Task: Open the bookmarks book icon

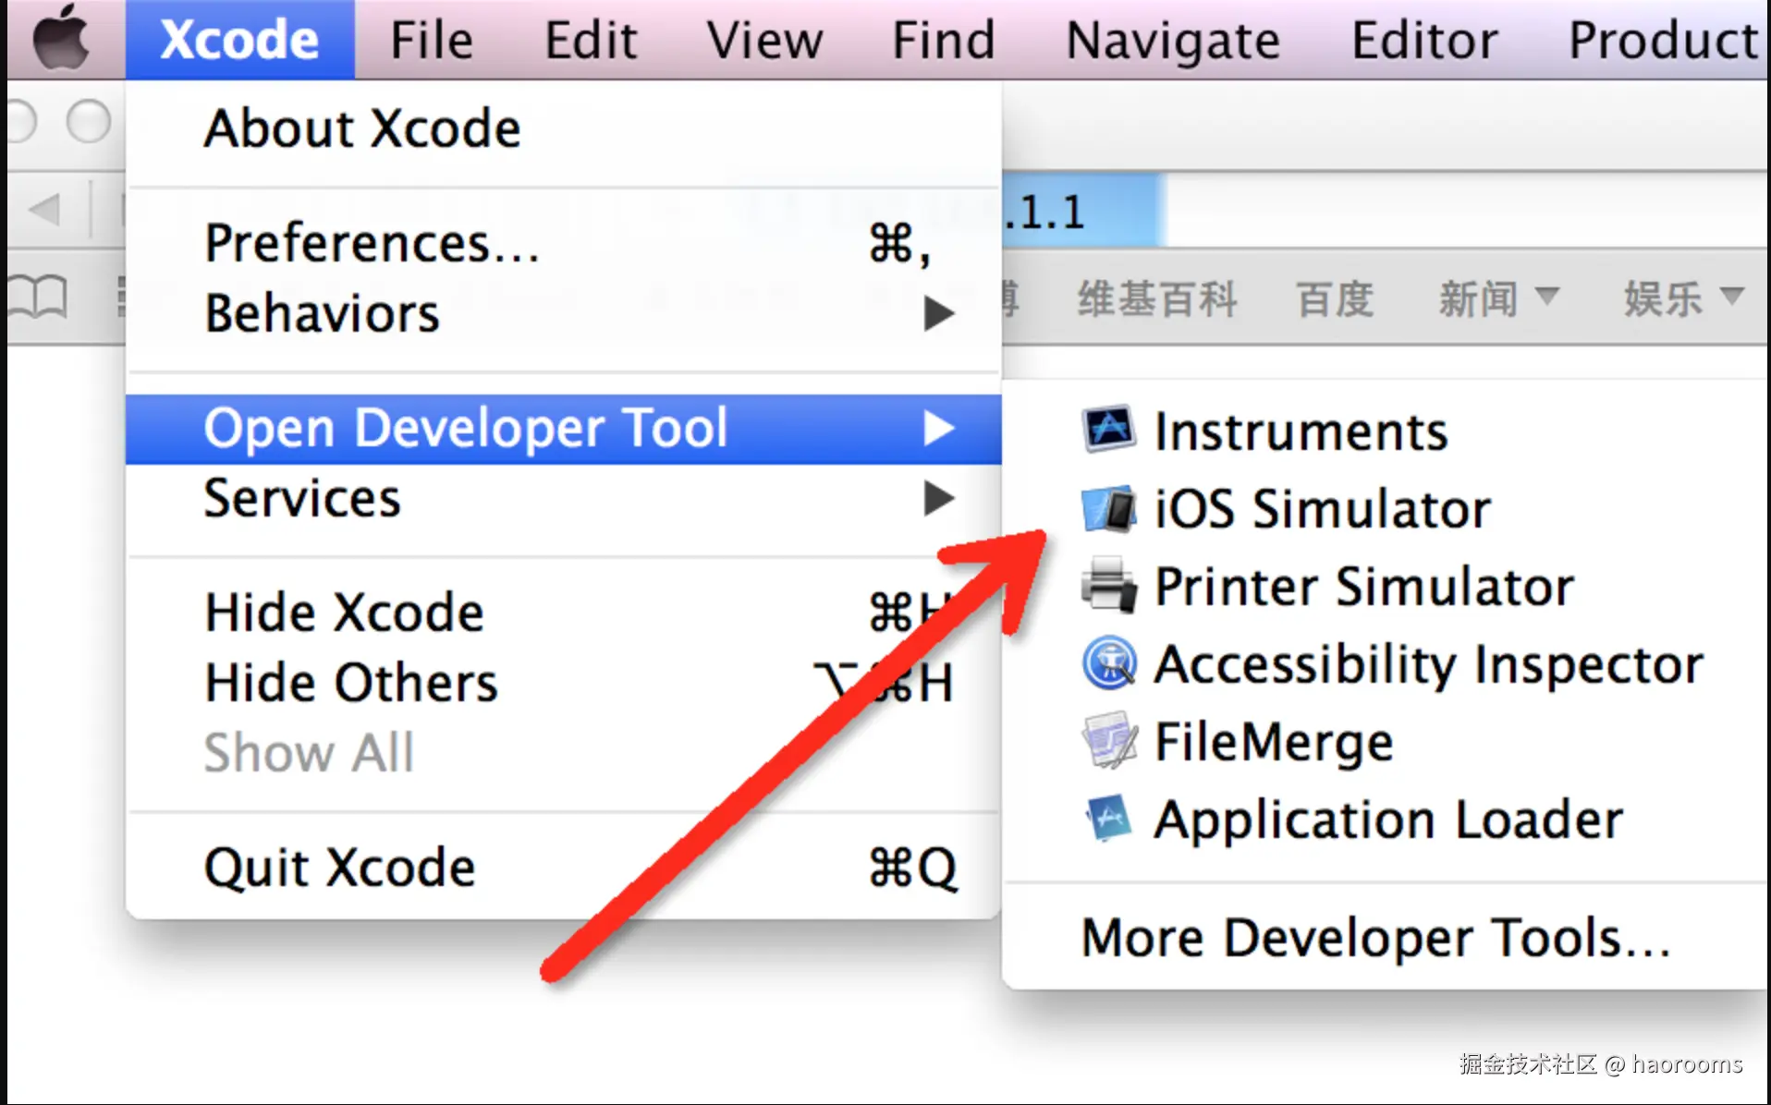Action: click(x=37, y=297)
